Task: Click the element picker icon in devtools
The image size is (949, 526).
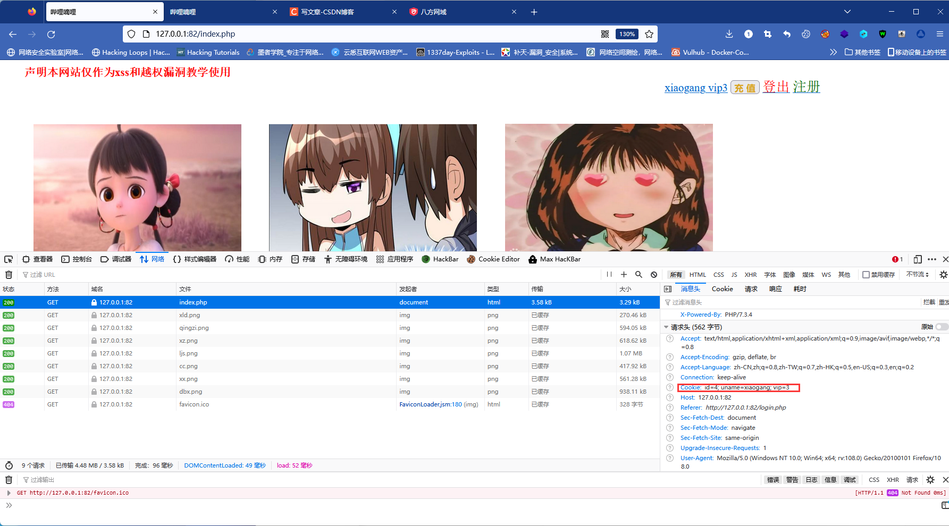Action: [9, 259]
